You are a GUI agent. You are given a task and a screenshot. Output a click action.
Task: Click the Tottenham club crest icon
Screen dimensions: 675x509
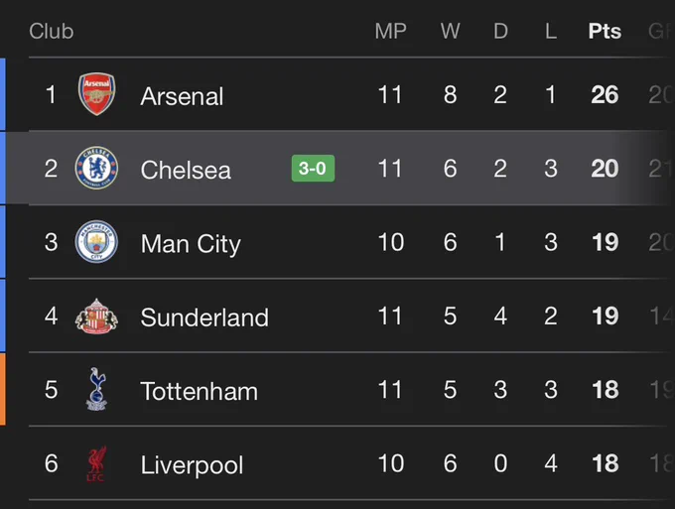(96, 390)
